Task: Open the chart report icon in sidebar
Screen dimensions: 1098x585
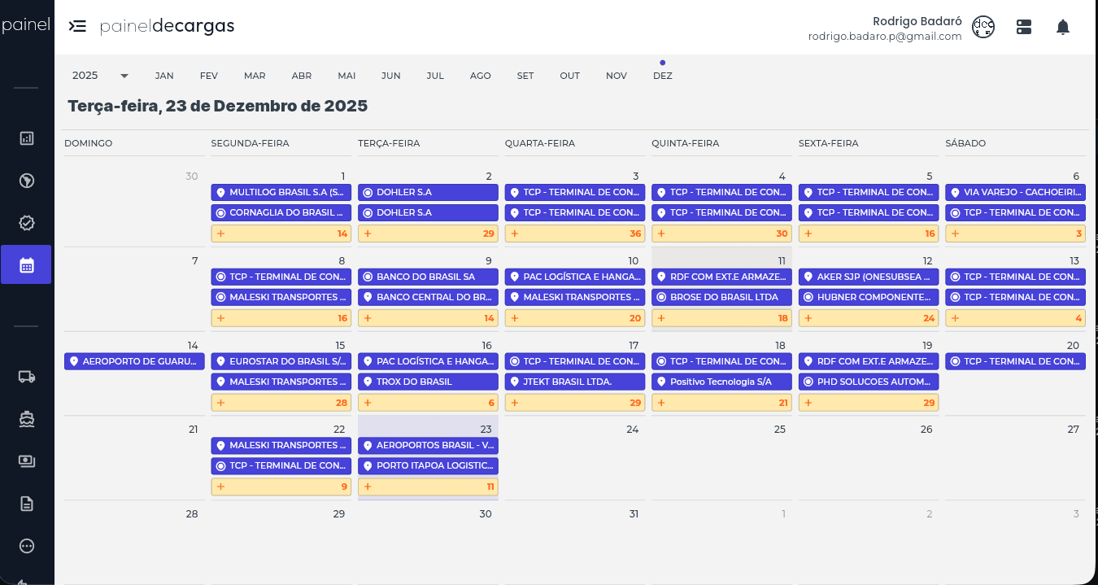Action: pyautogui.click(x=27, y=138)
